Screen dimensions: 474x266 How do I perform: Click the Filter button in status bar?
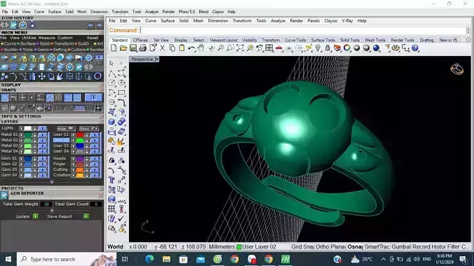453,247
